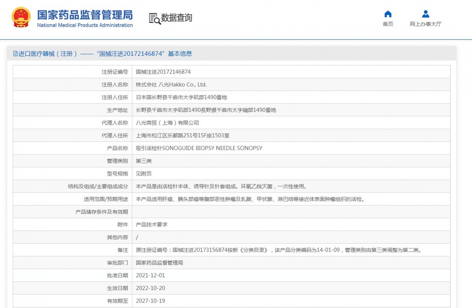Click the home house icon
This screenshot has height=308, width=472.
pos(388,14)
